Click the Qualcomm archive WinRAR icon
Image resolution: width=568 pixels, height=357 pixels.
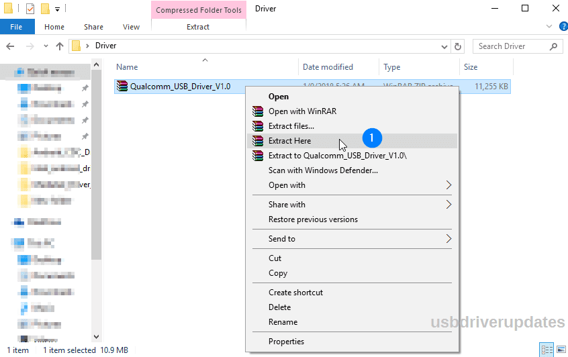[122, 86]
